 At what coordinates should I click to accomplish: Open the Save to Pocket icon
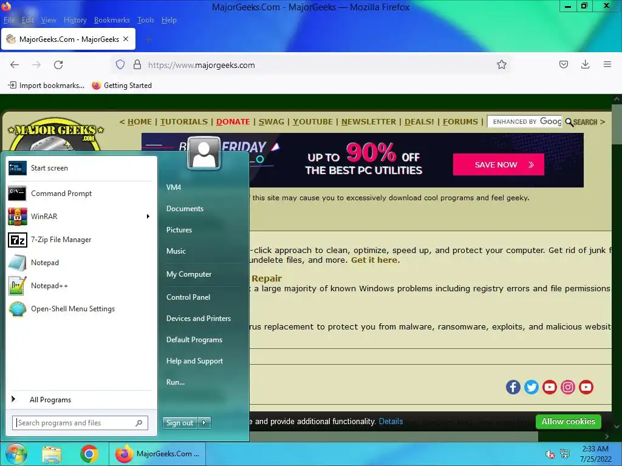(563, 64)
